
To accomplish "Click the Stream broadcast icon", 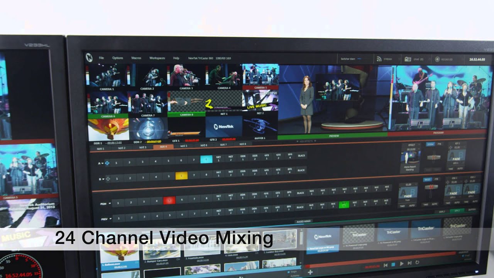I will [379, 59].
